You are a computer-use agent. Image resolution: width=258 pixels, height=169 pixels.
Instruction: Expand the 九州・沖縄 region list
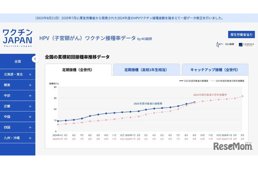pos(17,138)
